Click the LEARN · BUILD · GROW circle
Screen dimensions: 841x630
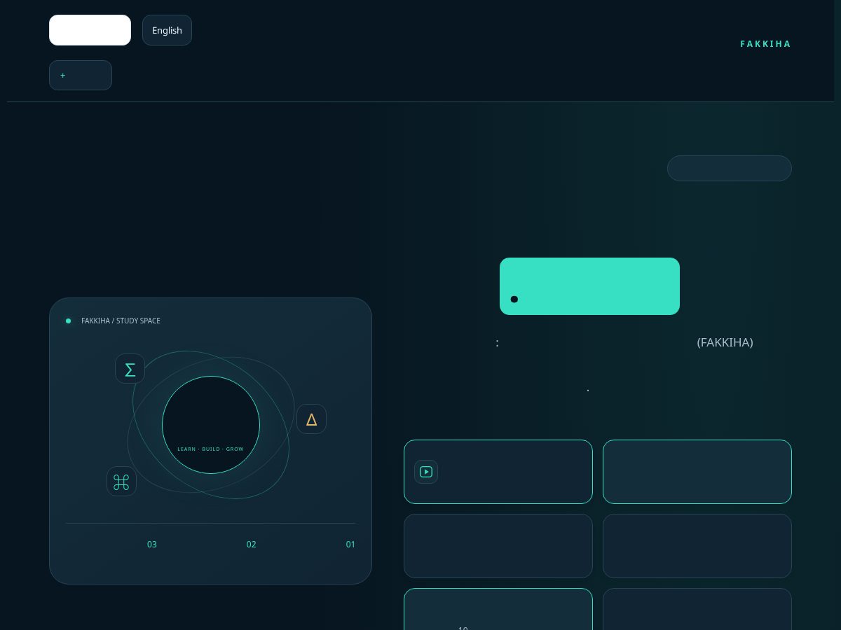pos(211,425)
